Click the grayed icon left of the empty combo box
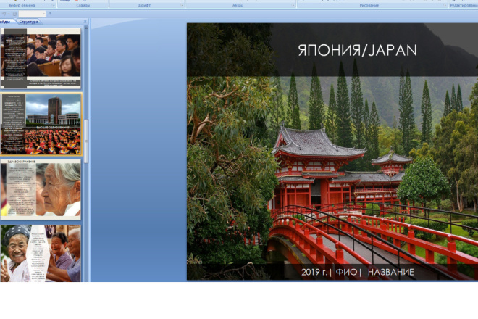This screenshot has width=478, height=319. 14,14
